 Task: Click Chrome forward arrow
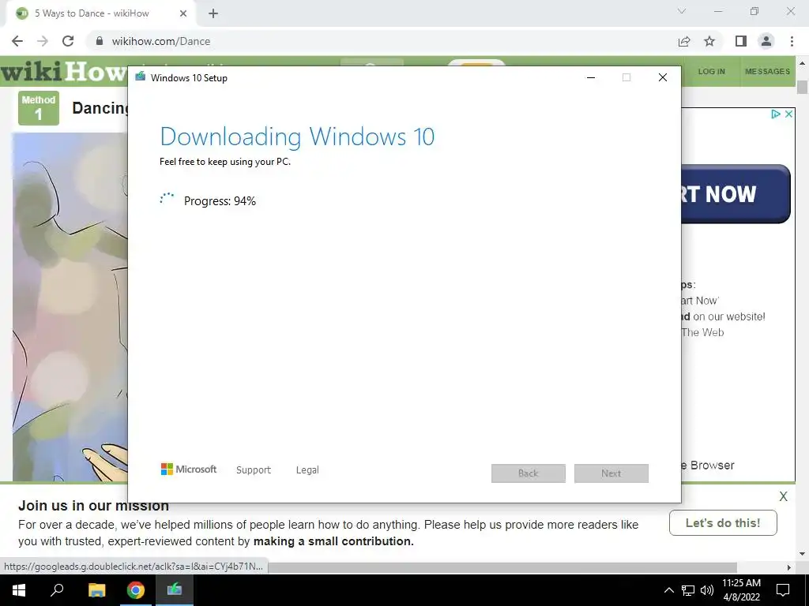43,41
